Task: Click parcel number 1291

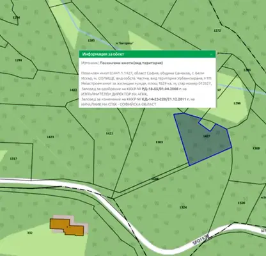Action: 19,60
